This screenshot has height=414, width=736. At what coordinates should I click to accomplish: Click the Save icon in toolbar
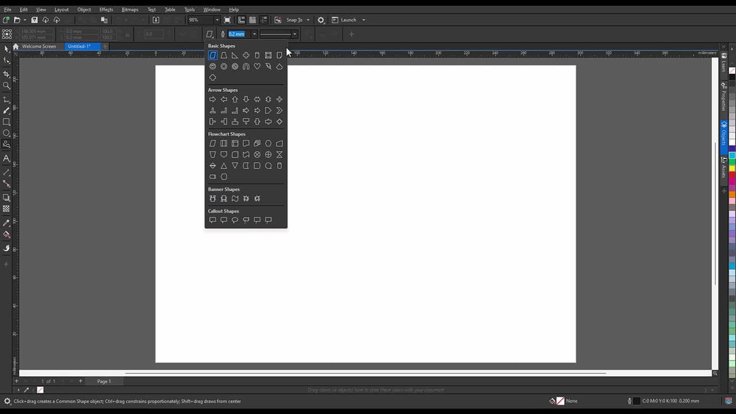34,20
